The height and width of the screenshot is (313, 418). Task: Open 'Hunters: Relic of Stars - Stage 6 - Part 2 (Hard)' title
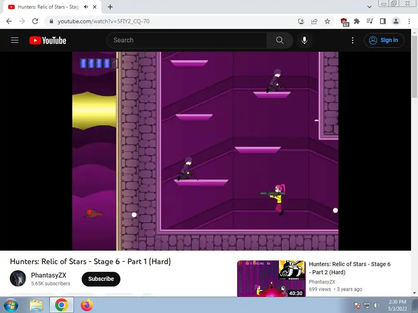349,268
